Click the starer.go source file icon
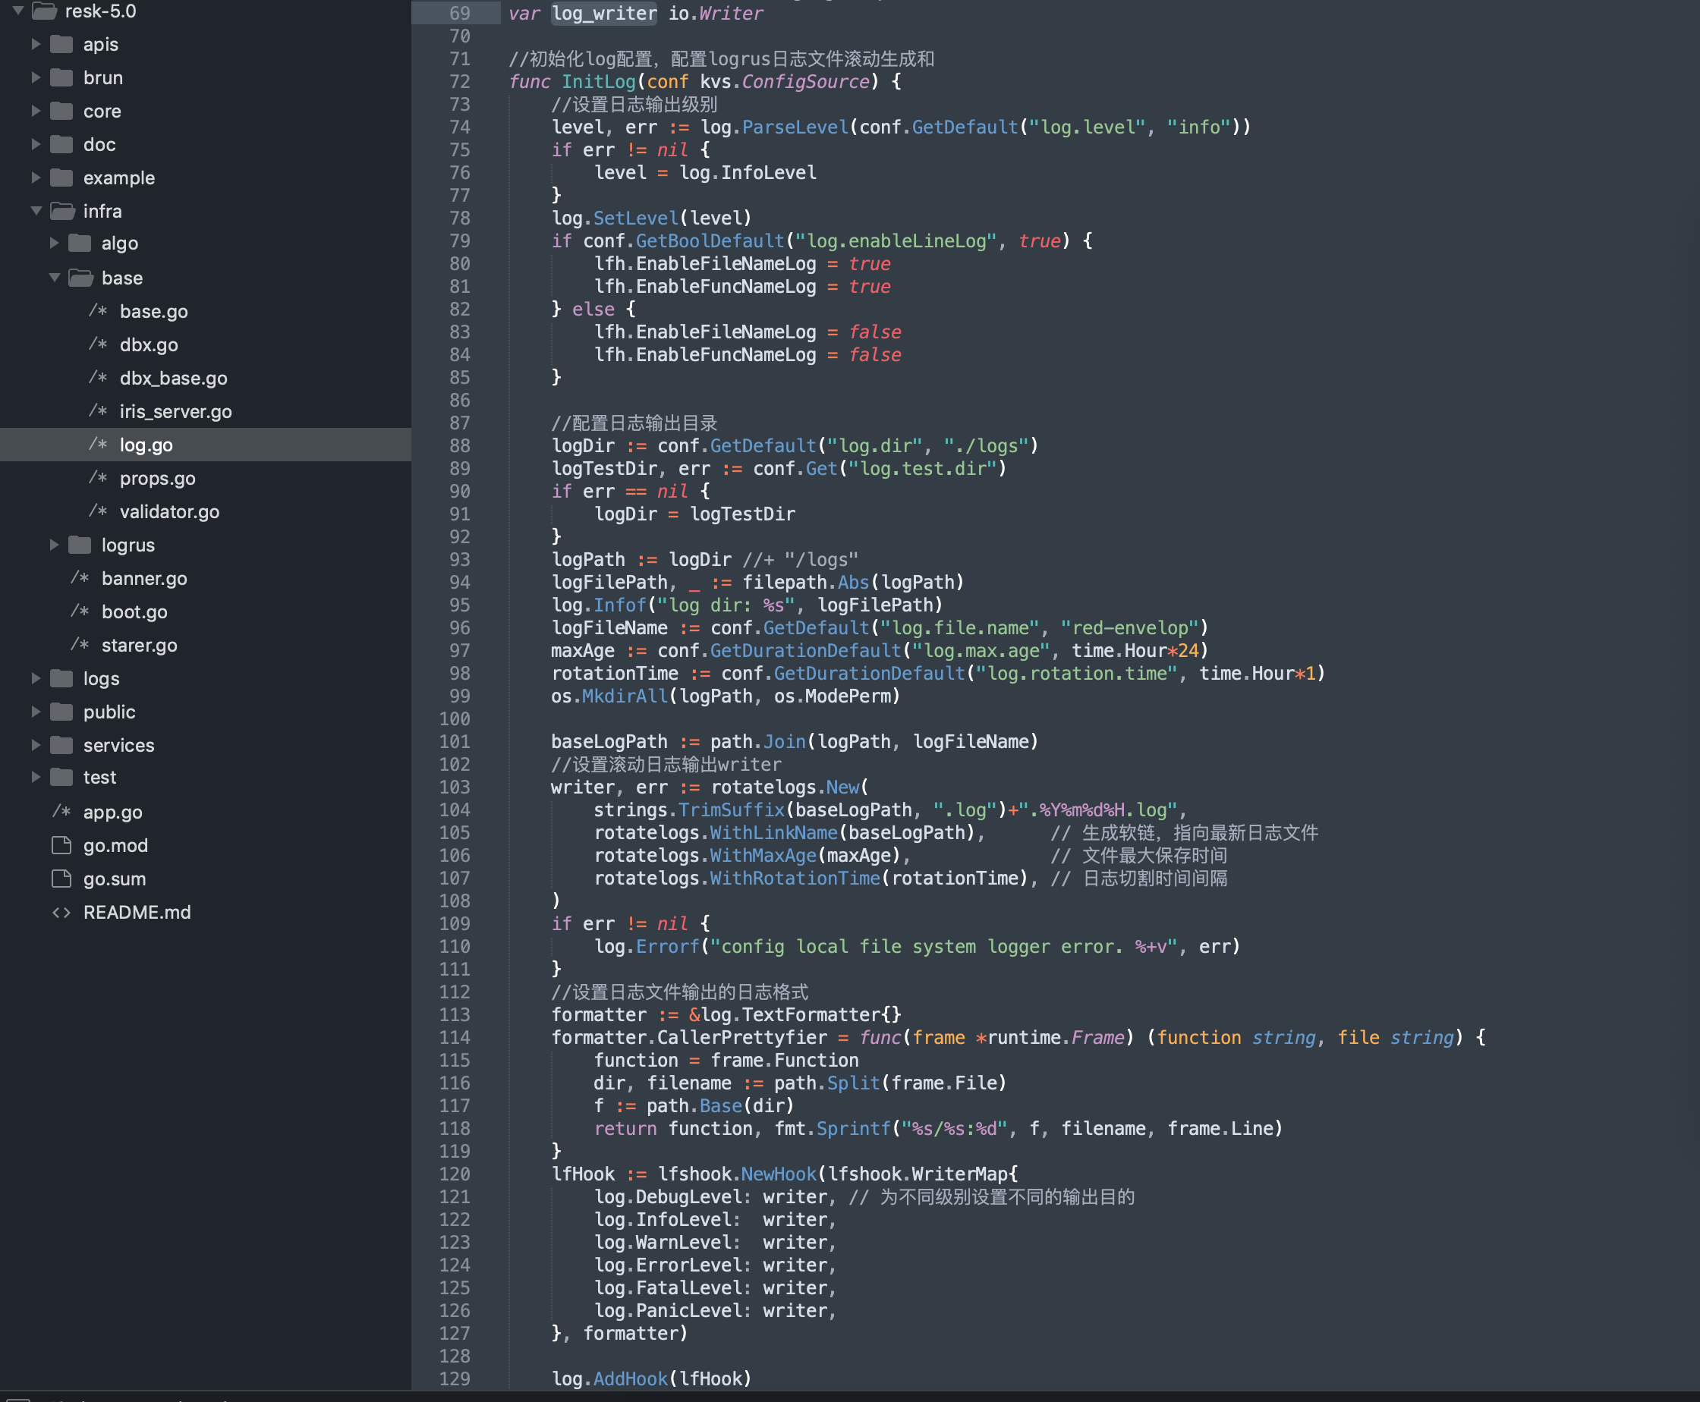This screenshot has height=1402, width=1700. click(x=79, y=643)
